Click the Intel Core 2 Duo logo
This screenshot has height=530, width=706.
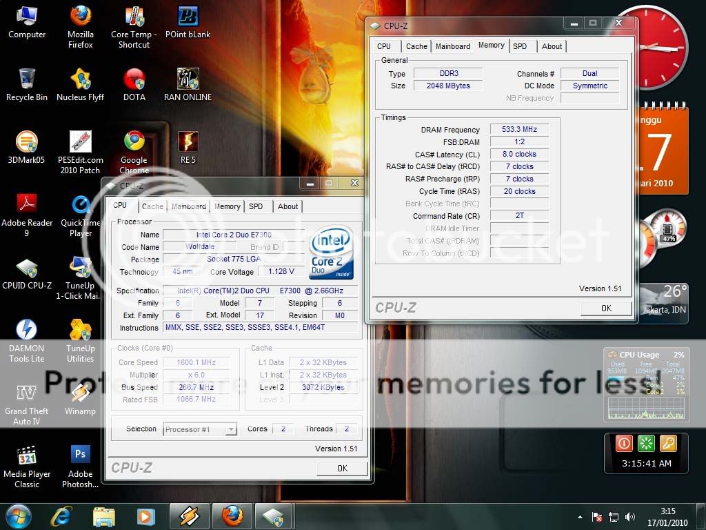tap(332, 253)
